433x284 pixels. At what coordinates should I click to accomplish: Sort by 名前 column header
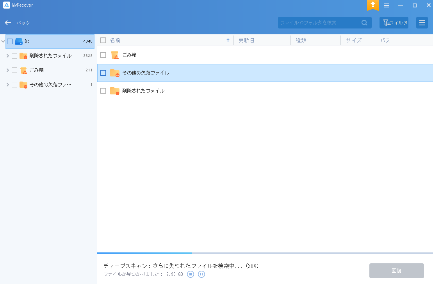point(115,40)
